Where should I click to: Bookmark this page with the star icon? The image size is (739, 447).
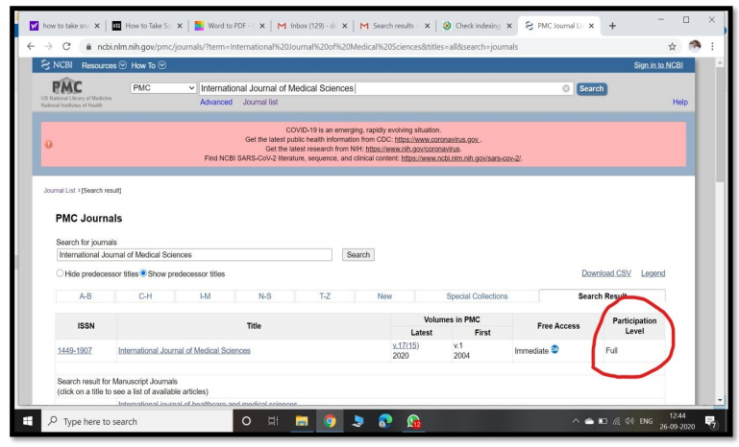click(x=672, y=46)
